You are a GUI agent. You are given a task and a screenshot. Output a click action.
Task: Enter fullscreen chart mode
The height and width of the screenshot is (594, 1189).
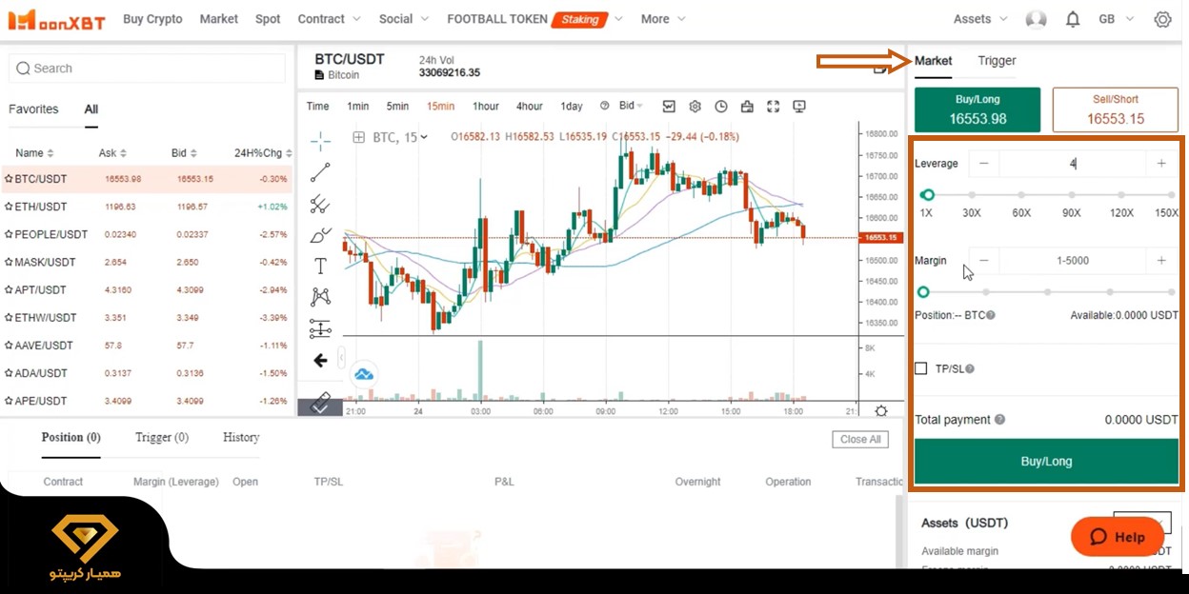774,106
